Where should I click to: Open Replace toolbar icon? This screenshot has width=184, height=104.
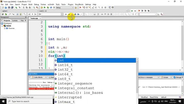[37, 8]
